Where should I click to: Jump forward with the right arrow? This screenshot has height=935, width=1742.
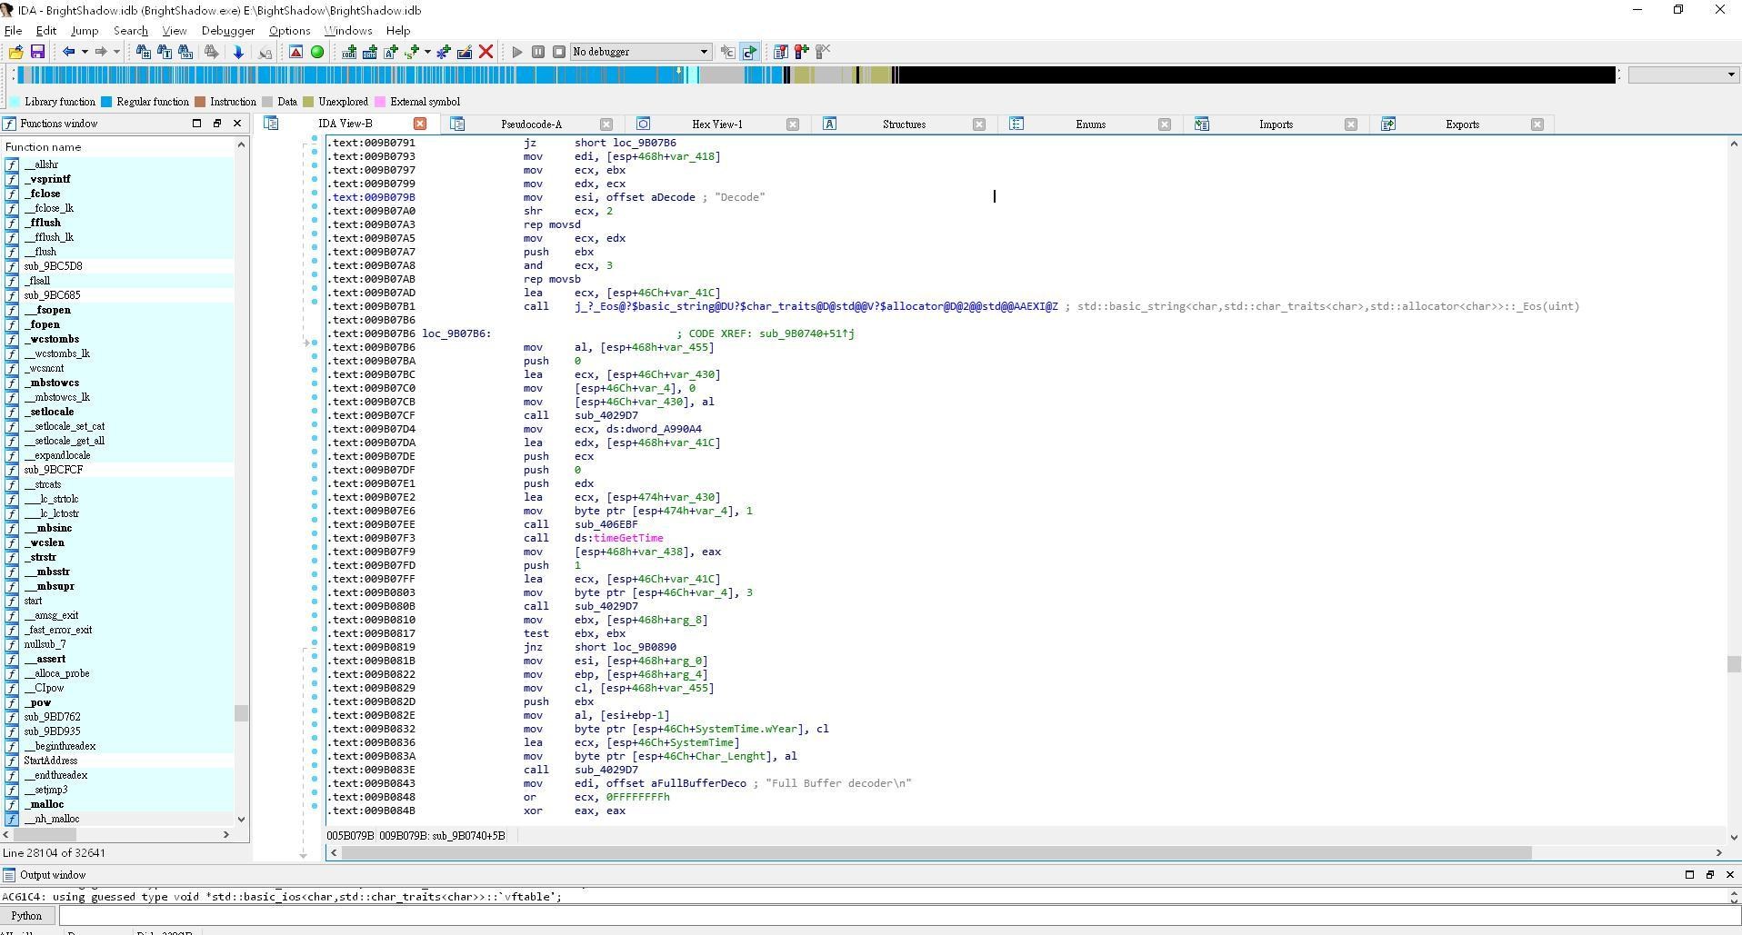pos(101,52)
